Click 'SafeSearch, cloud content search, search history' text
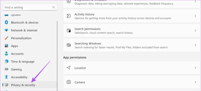Screen dimensions: 201x91 [x=104, y=33]
